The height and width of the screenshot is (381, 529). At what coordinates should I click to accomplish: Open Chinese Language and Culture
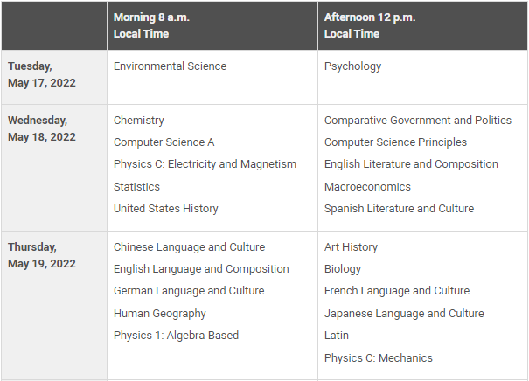[x=189, y=247]
